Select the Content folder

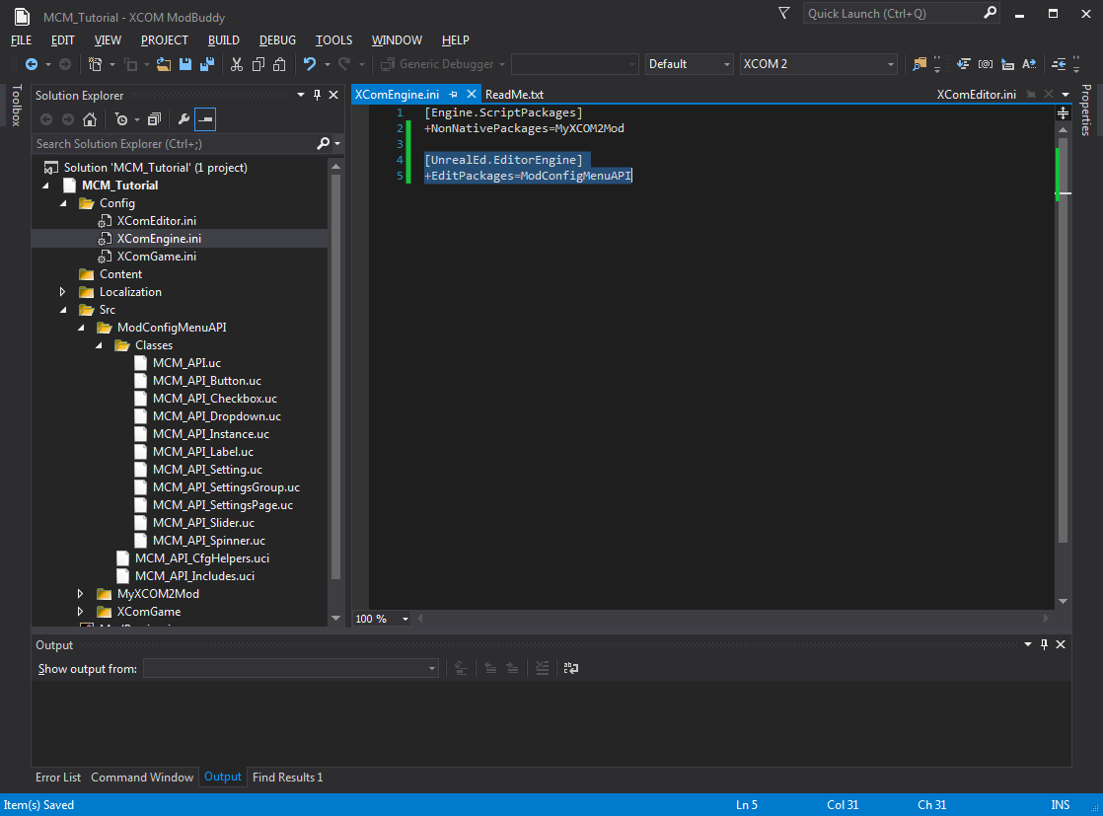click(x=120, y=274)
